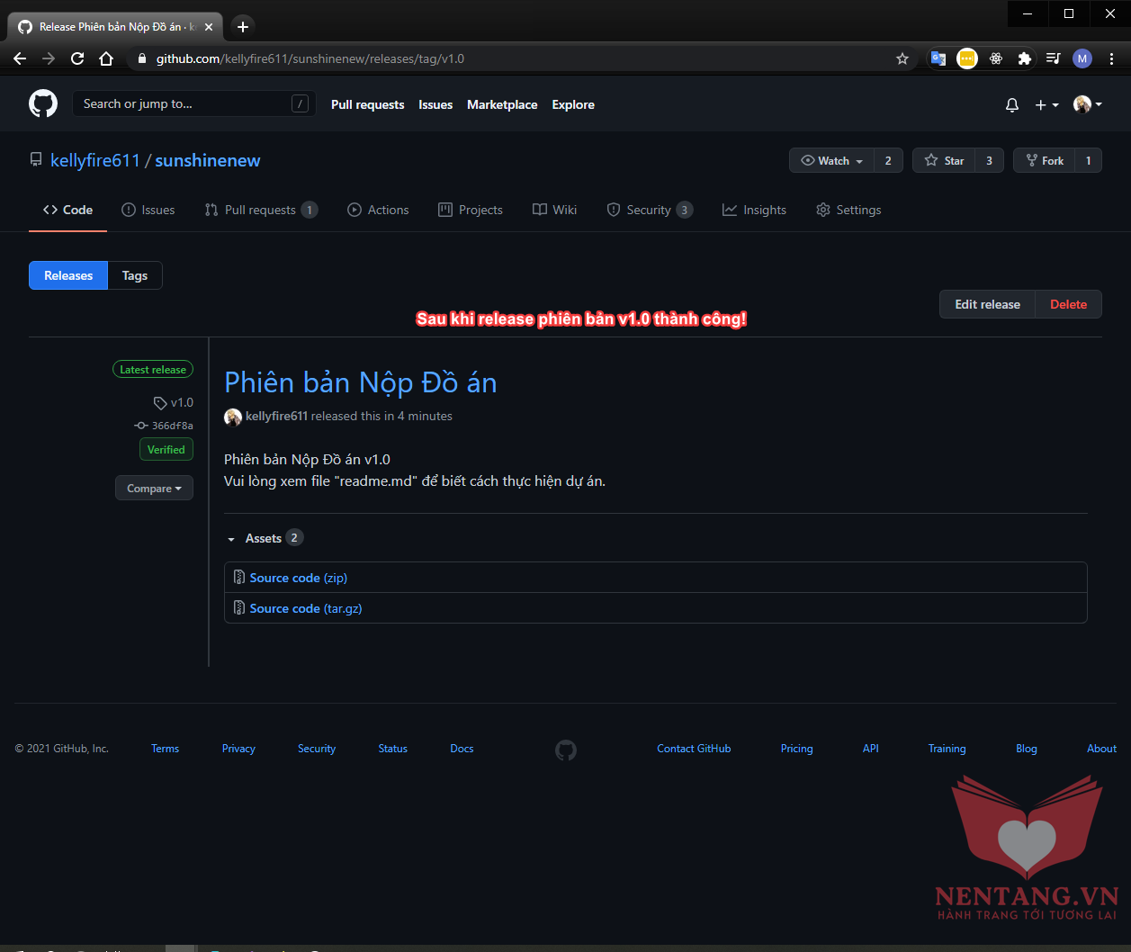Image resolution: width=1131 pixels, height=952 pixels.
Task: Expand the Compare dropdown
Action: tap(154, 489)
